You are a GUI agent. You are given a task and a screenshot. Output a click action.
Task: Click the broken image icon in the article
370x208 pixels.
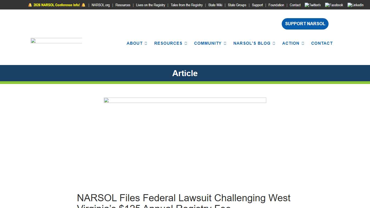coord(106,101)
